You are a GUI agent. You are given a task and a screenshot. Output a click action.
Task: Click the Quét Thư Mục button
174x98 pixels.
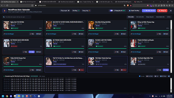click(x=134, y=11)
